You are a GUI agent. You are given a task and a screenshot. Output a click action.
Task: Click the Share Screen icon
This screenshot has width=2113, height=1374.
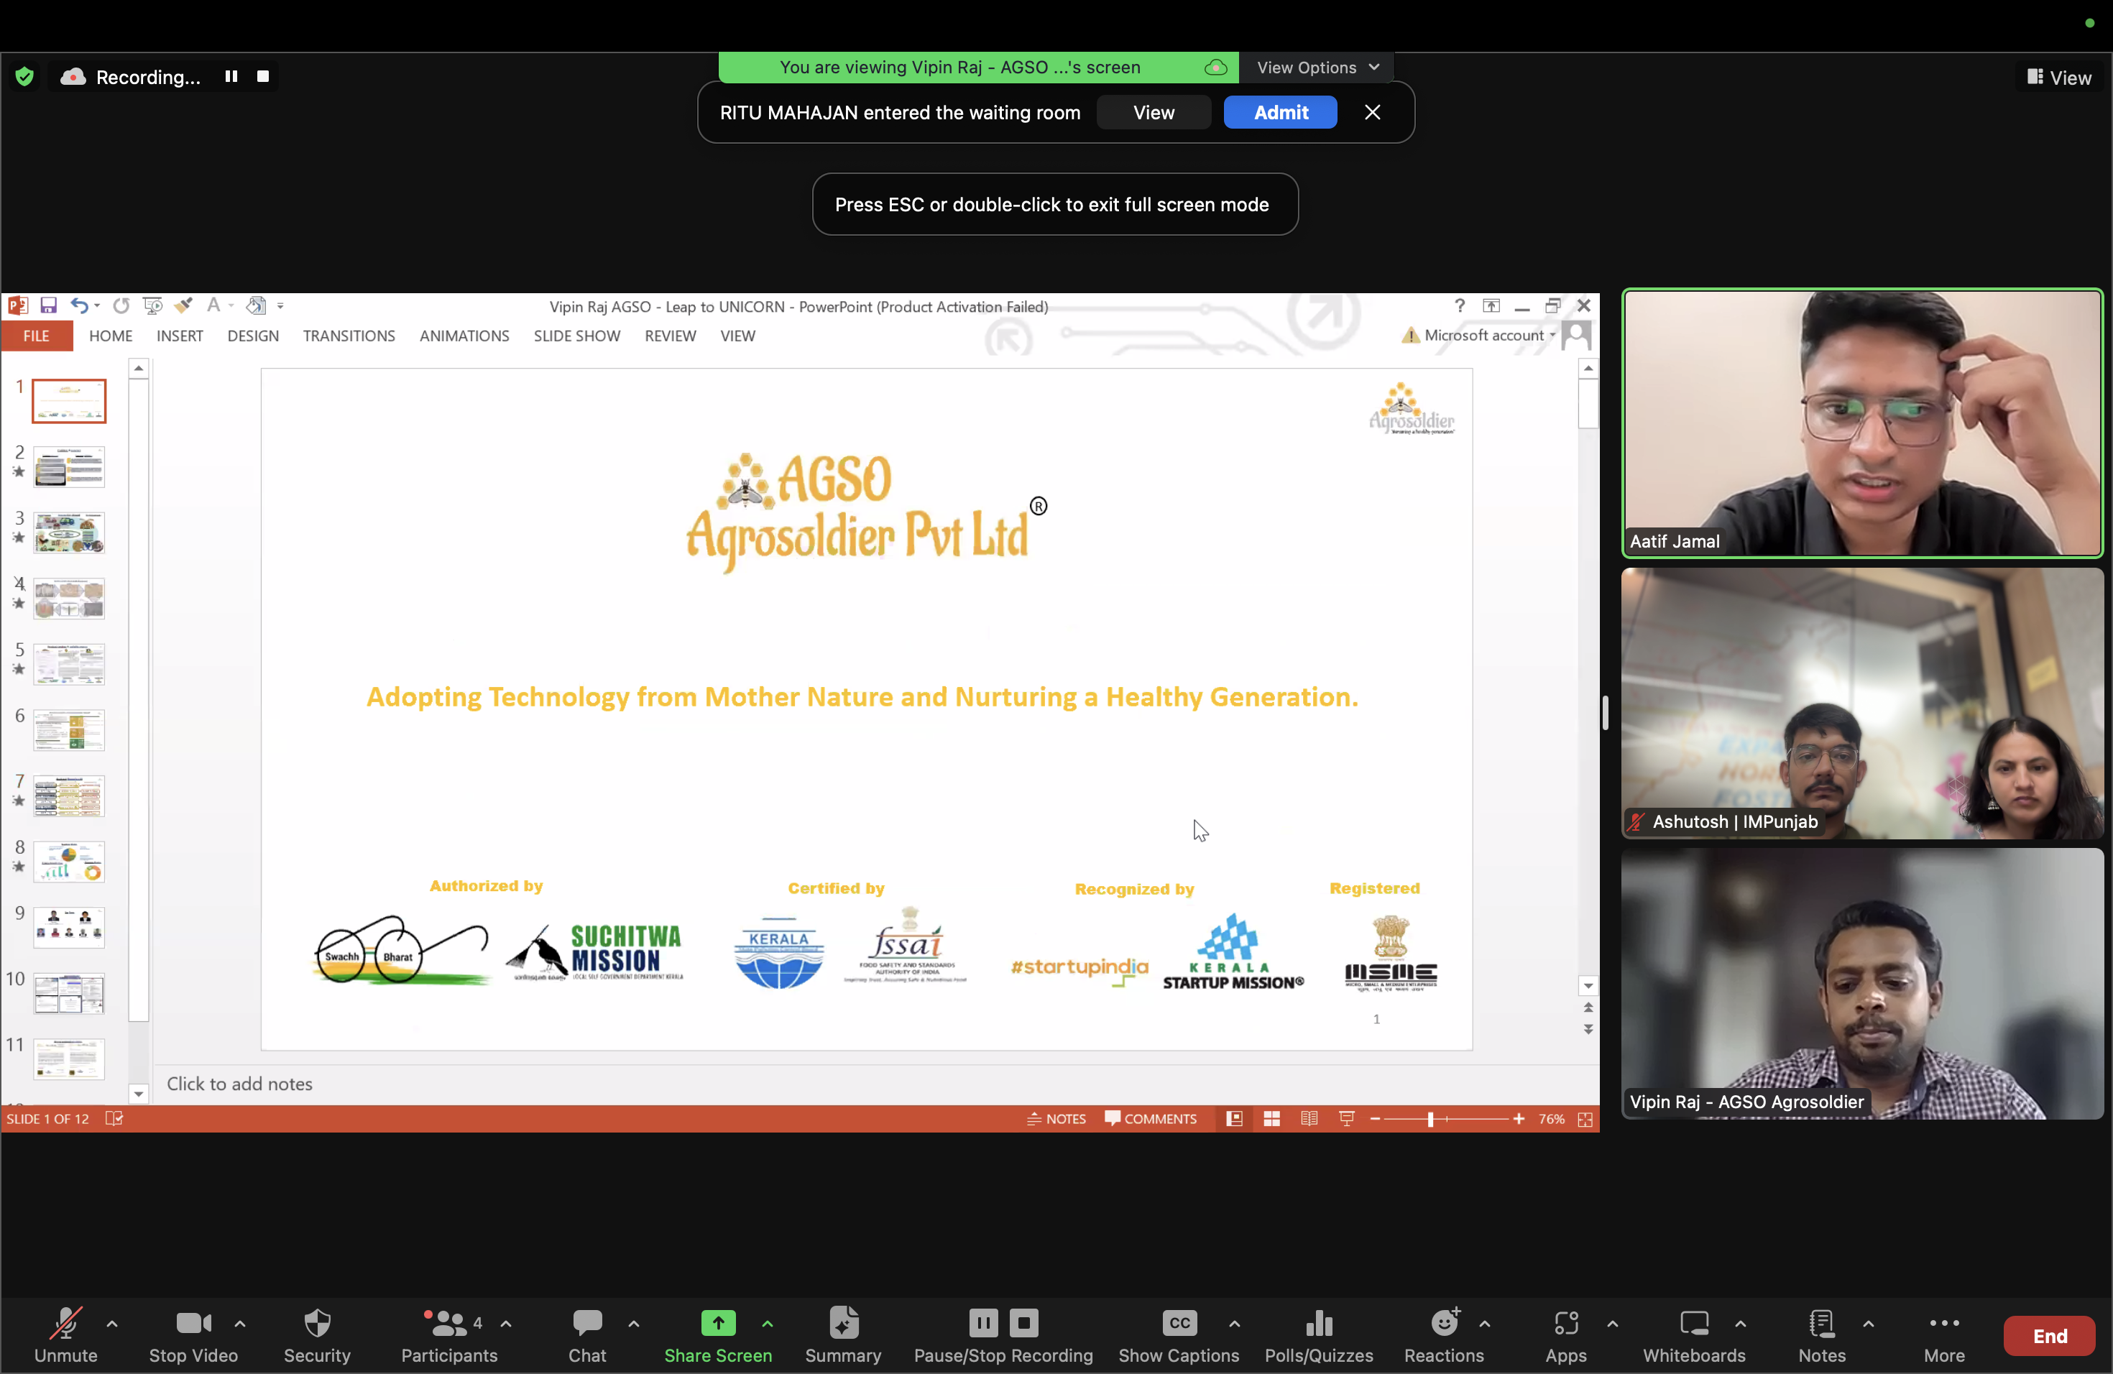717,1324
